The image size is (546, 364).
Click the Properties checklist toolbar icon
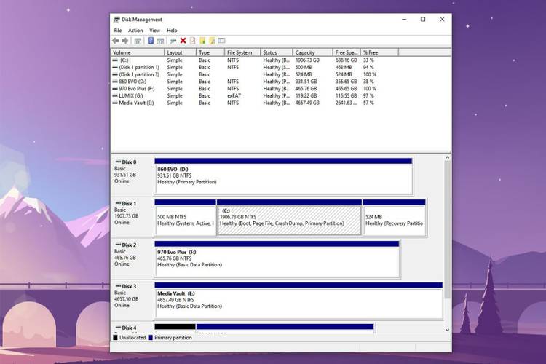click(193, 41)
